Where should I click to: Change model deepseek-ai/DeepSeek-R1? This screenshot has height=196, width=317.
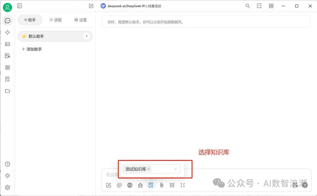[131, 6]
